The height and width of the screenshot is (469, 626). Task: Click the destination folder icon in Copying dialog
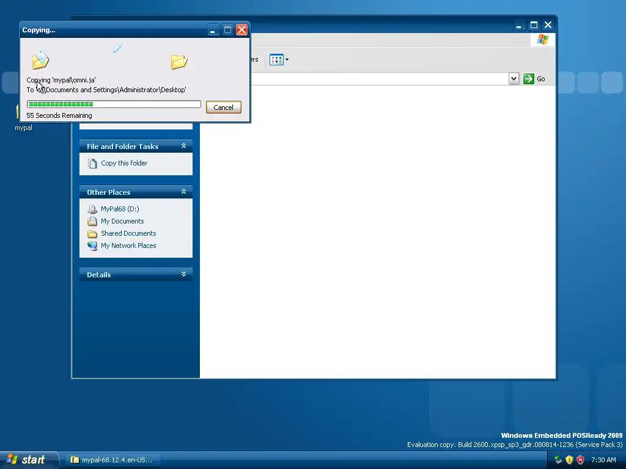(179, 62)
